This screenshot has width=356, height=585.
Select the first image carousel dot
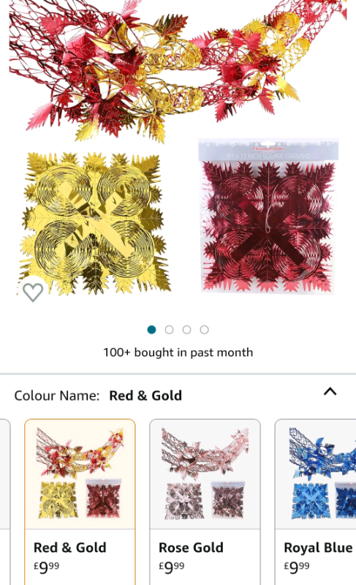pyautogui.click(x=151, y=330)
